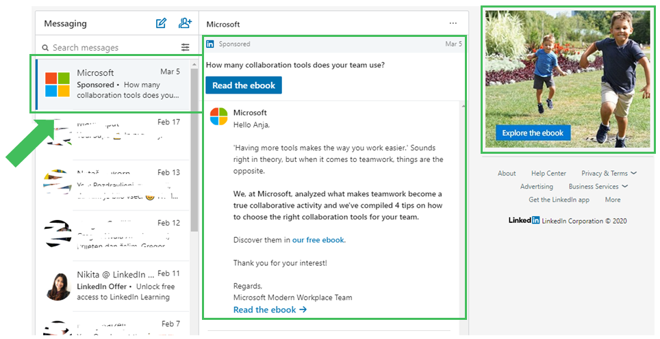This screenshot has height=339, width=660.
Task: Open the Advertising footer link
Action: click(536, 186)
